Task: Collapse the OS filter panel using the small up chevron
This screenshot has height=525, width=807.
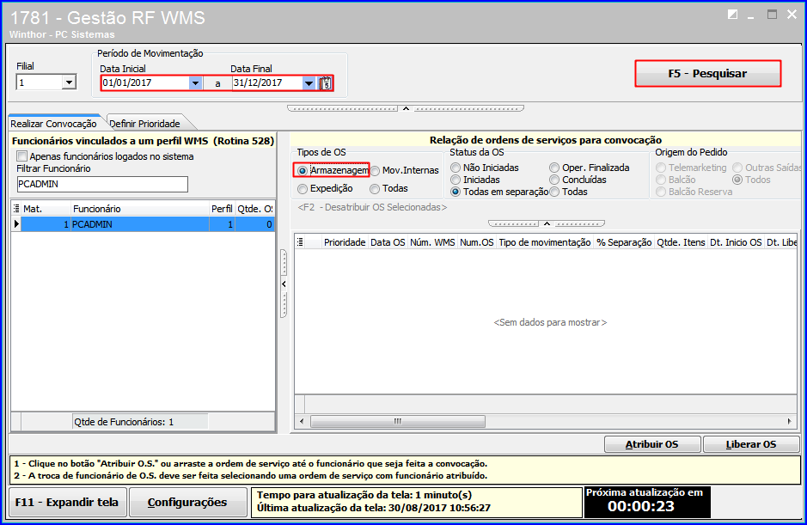Action: pos(547,223)
